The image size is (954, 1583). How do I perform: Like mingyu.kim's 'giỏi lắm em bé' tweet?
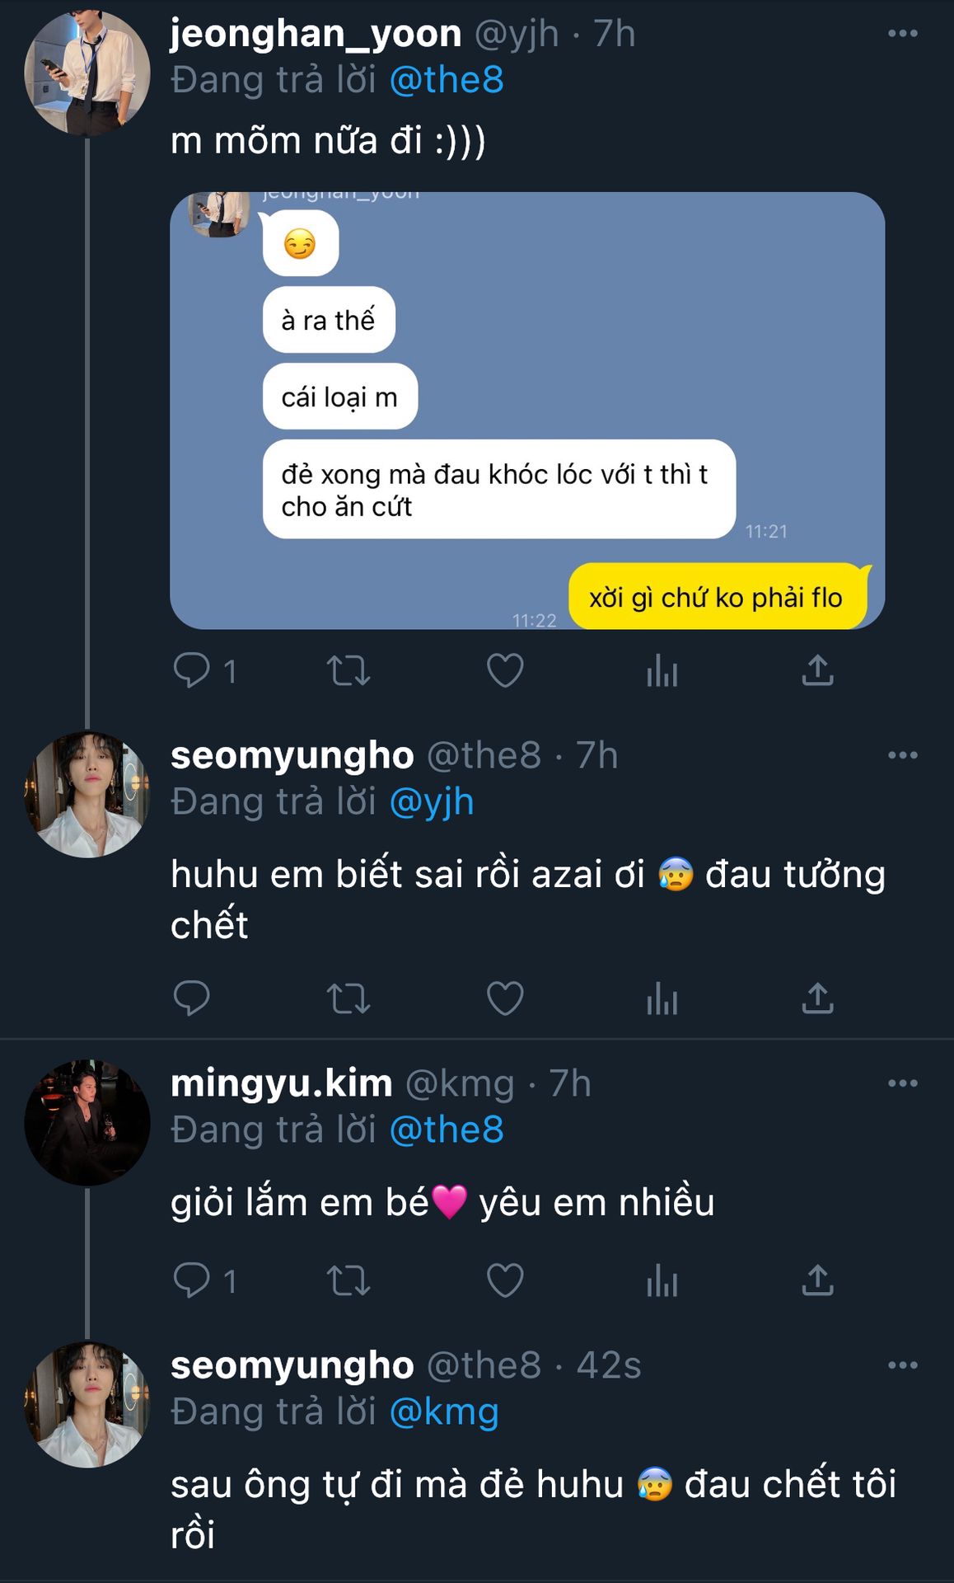505,1280
